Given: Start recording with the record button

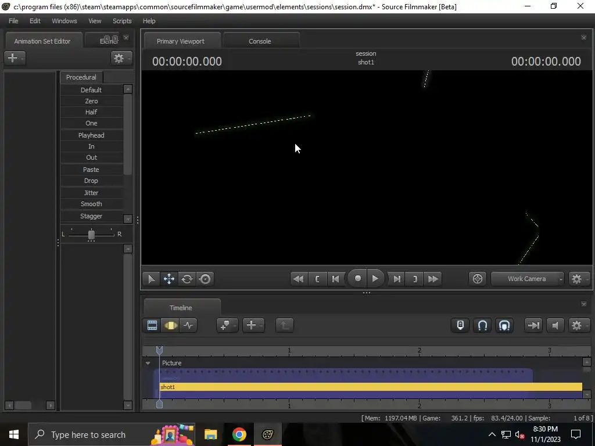Looking at the screenshot, I should pos(357,279).
